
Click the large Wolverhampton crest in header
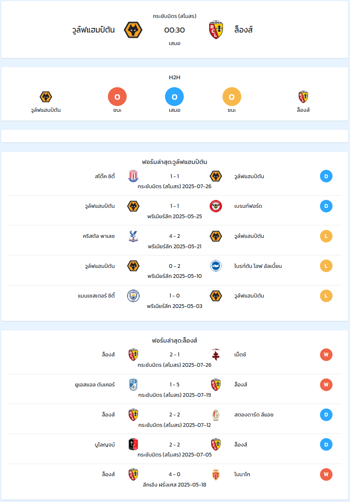(133, 30)
